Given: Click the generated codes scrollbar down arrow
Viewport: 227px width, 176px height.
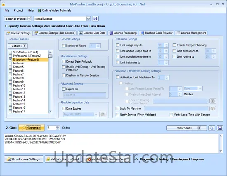Looking at the screenshot, I should pyautogui.click(x=221, y=151).
